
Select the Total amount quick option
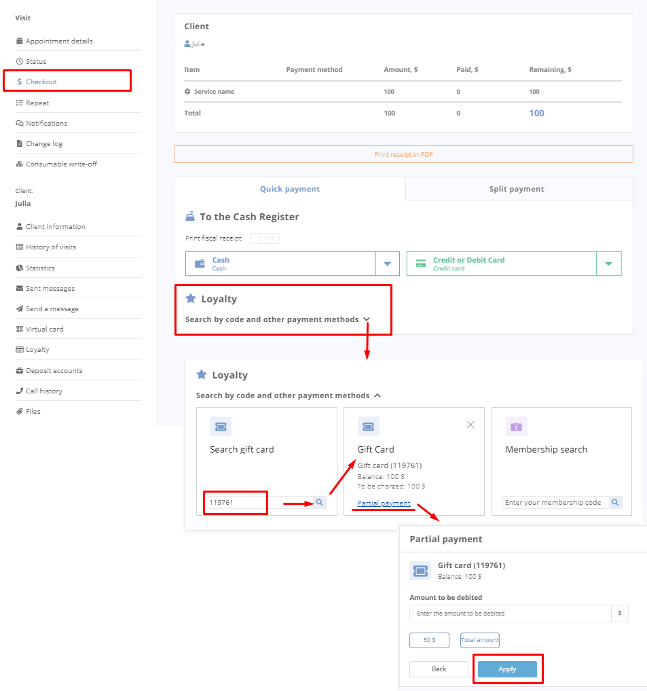pos(479,640)
